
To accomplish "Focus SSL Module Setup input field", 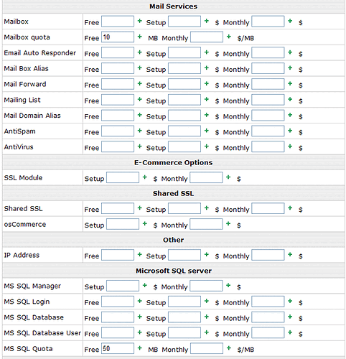I will tap(123, 177).
